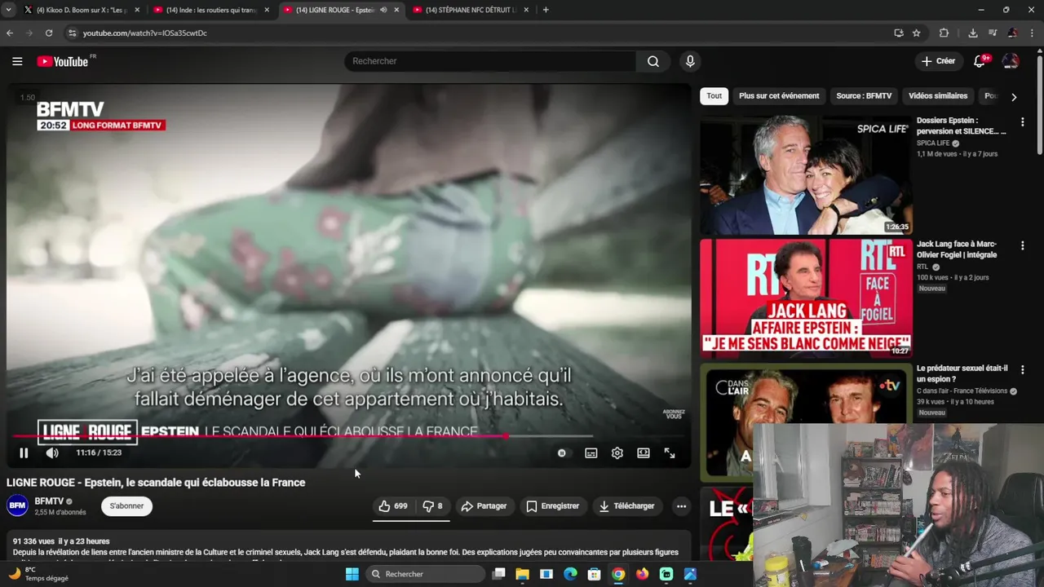Select the Vidéos similaires chip
This screenshot has width=1044, height=587.
pos(938,96)
